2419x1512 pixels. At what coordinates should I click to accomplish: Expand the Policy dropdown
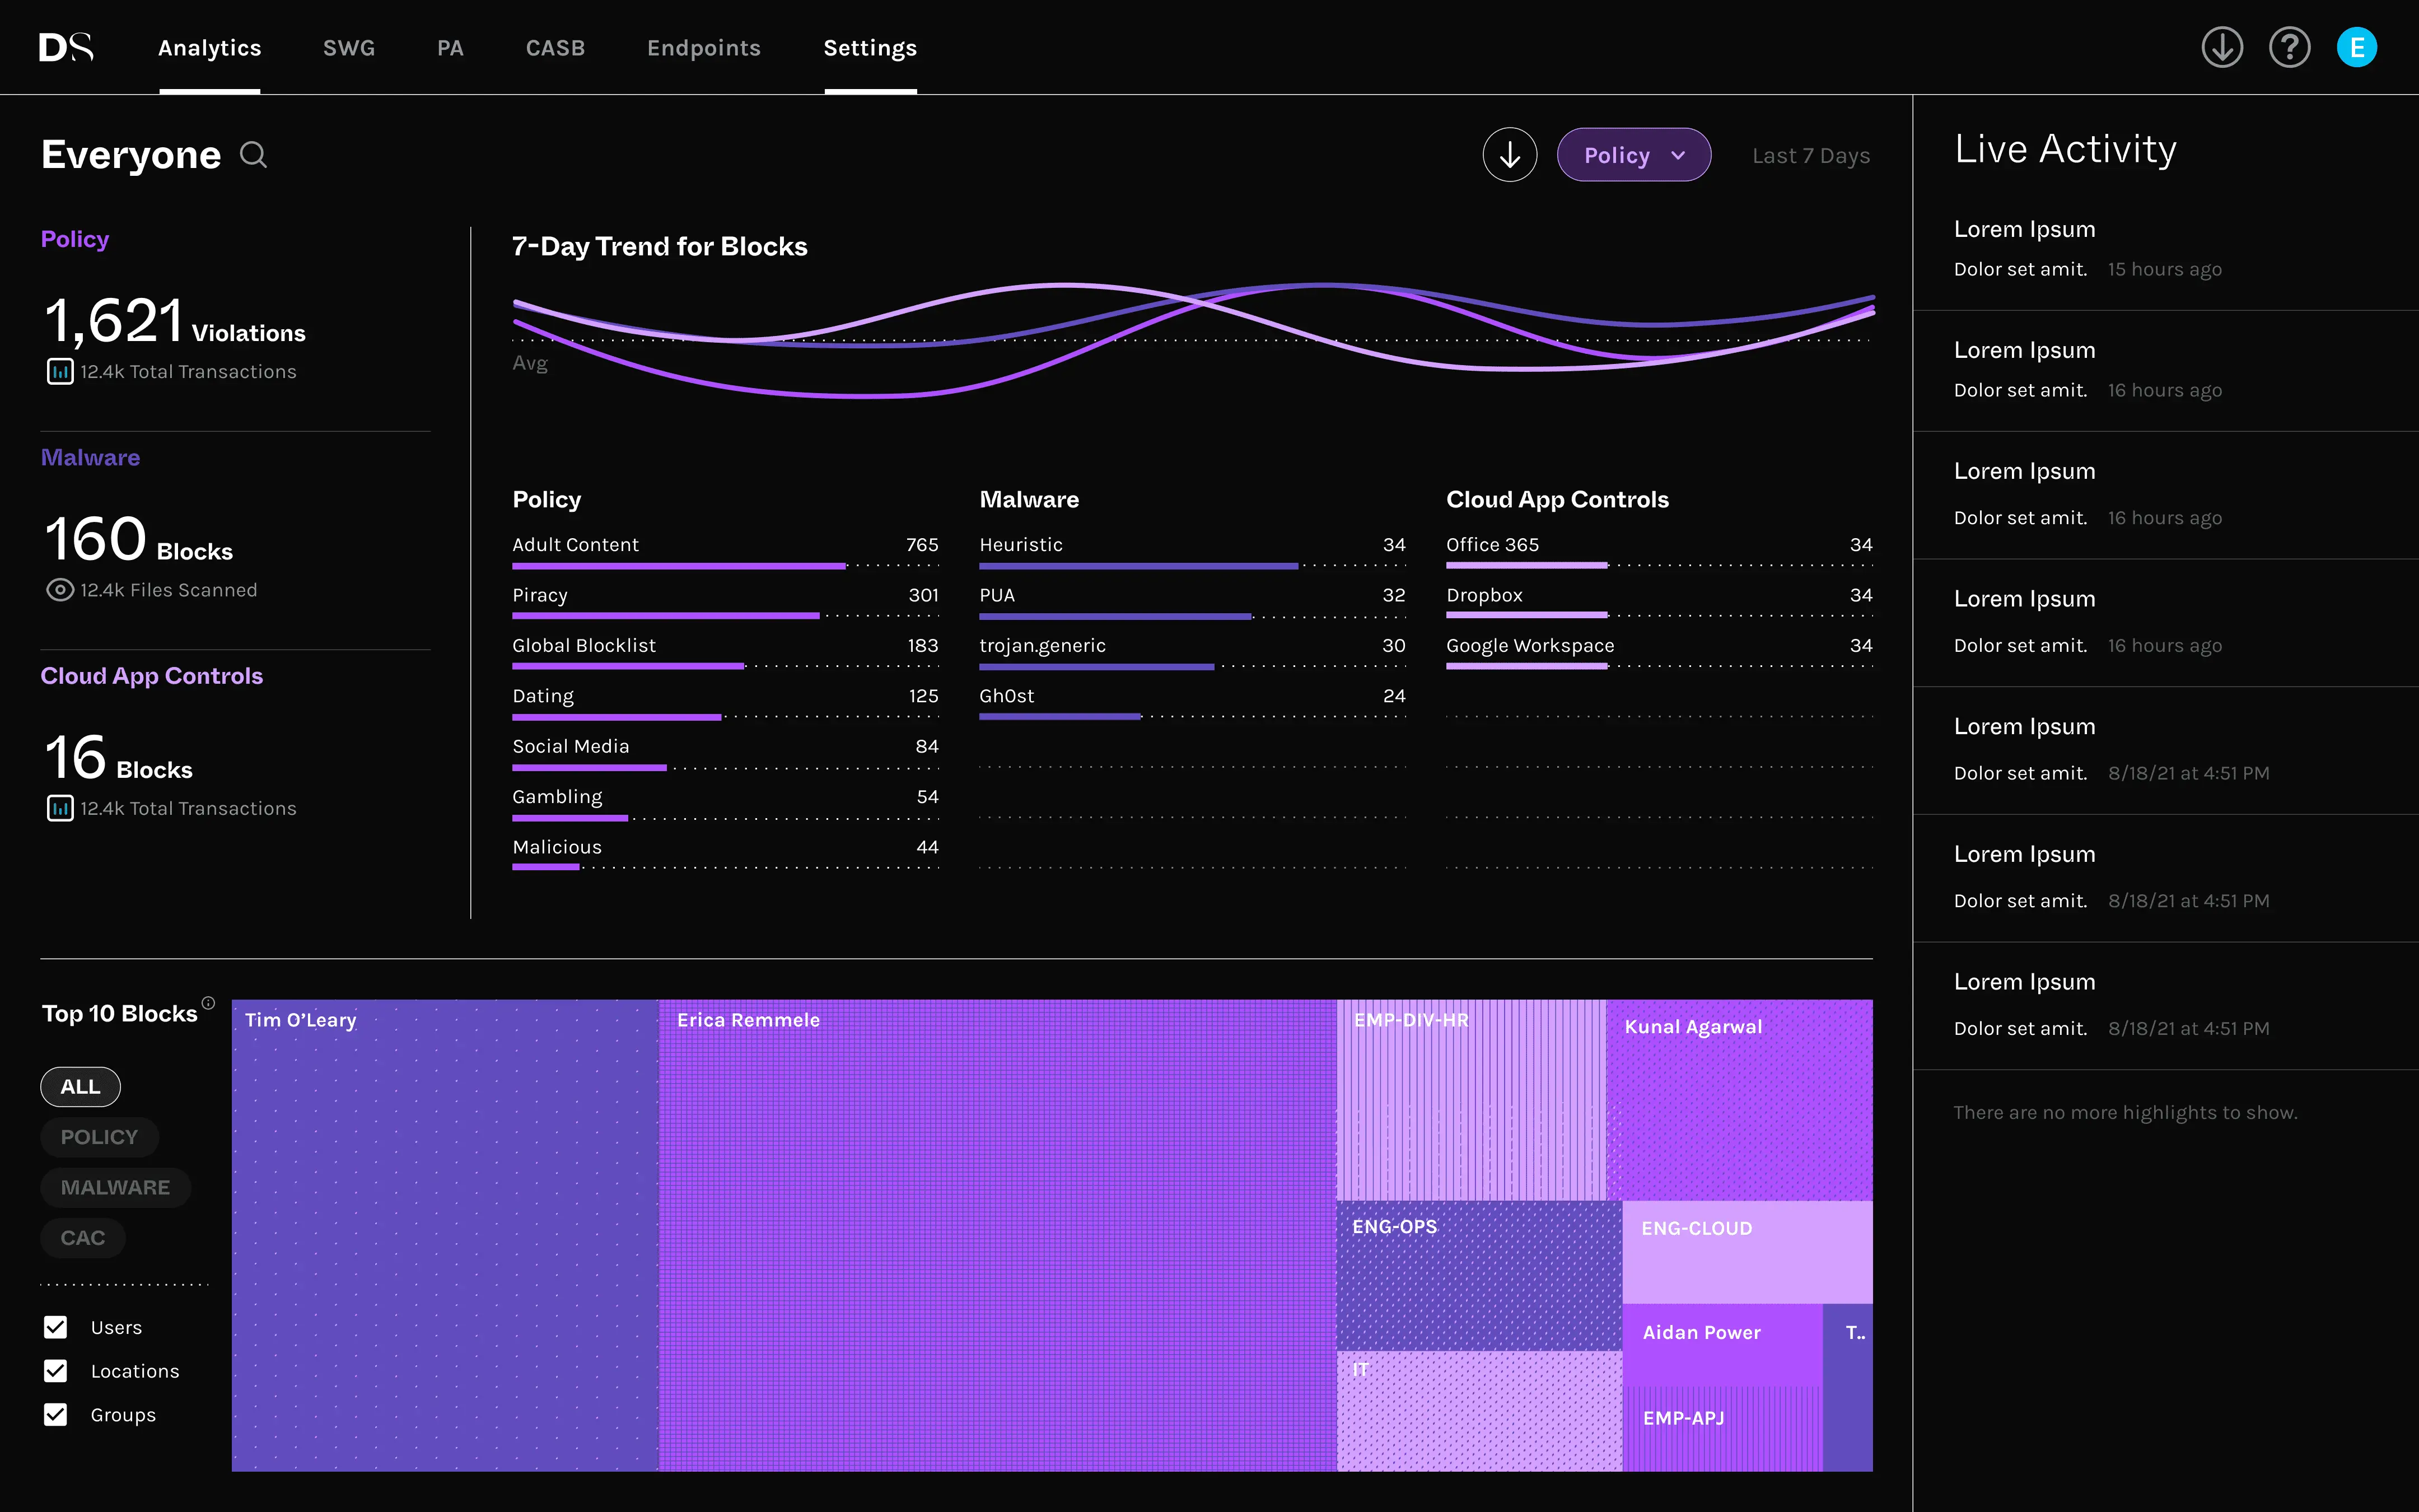(x=1633, y=155)
